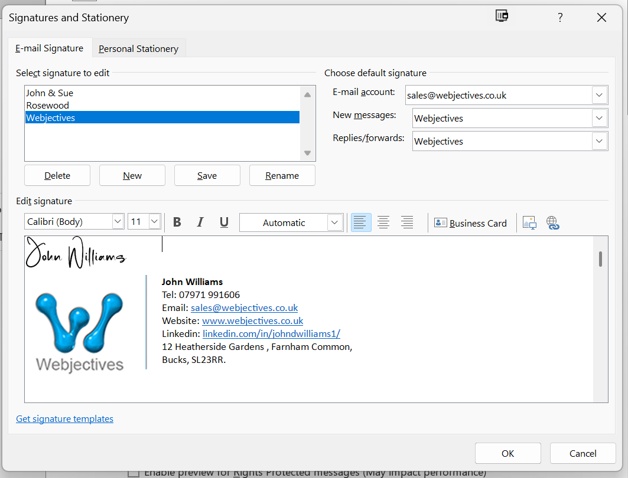Create a New signature
Image resolution: width=628 pixels, height=478 pixels.
[132, 176]
